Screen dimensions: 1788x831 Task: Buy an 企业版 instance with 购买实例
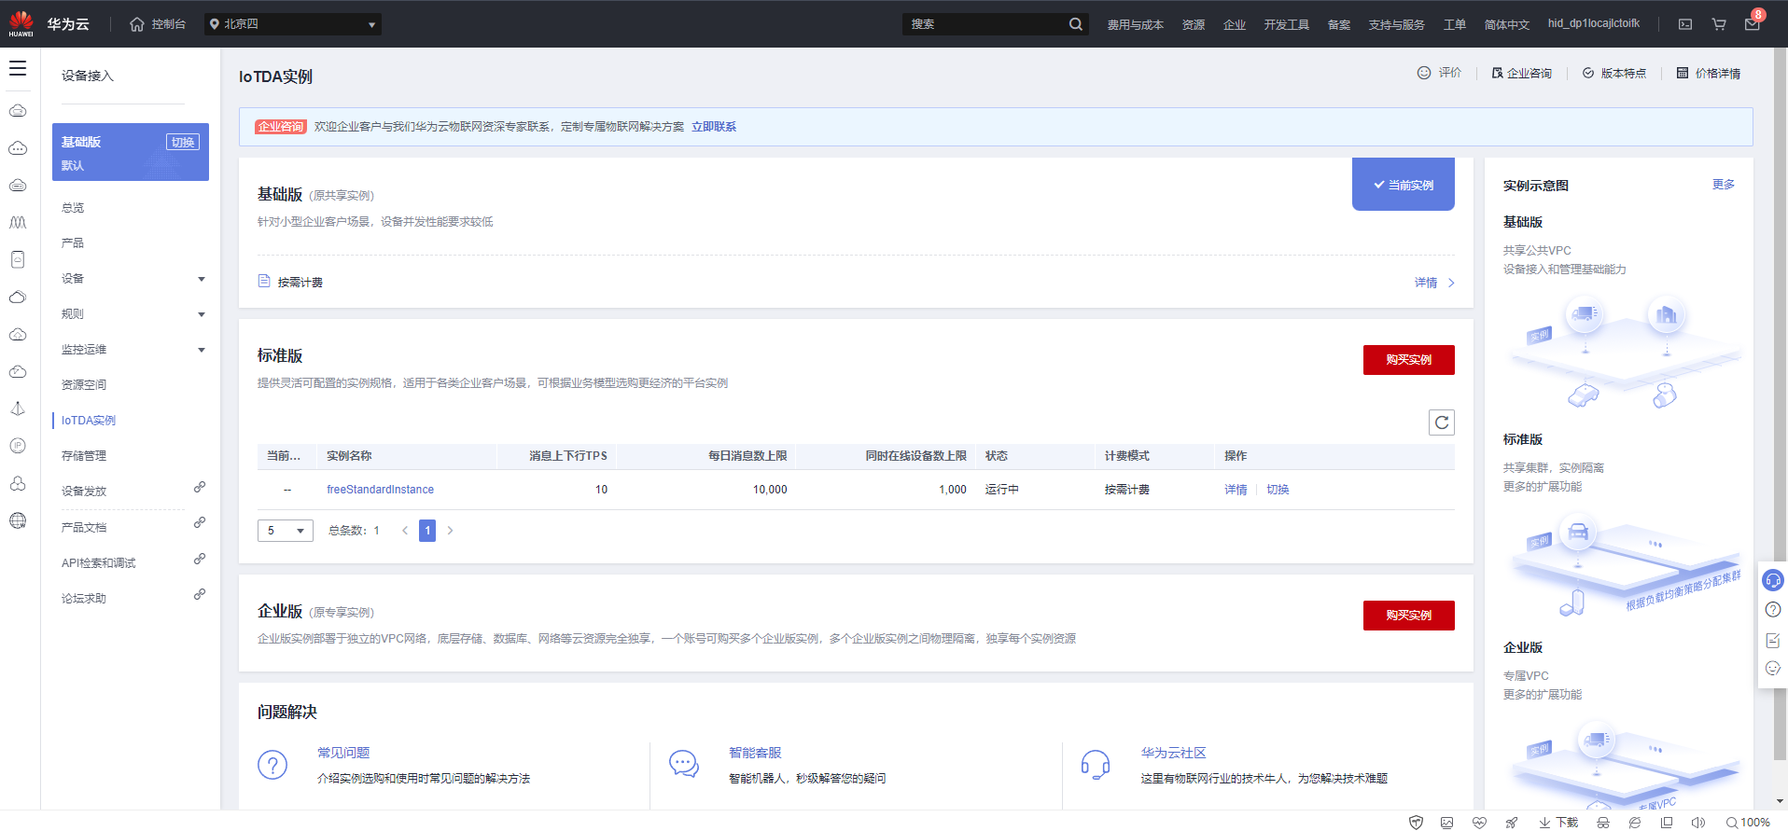click(1409, 616)
